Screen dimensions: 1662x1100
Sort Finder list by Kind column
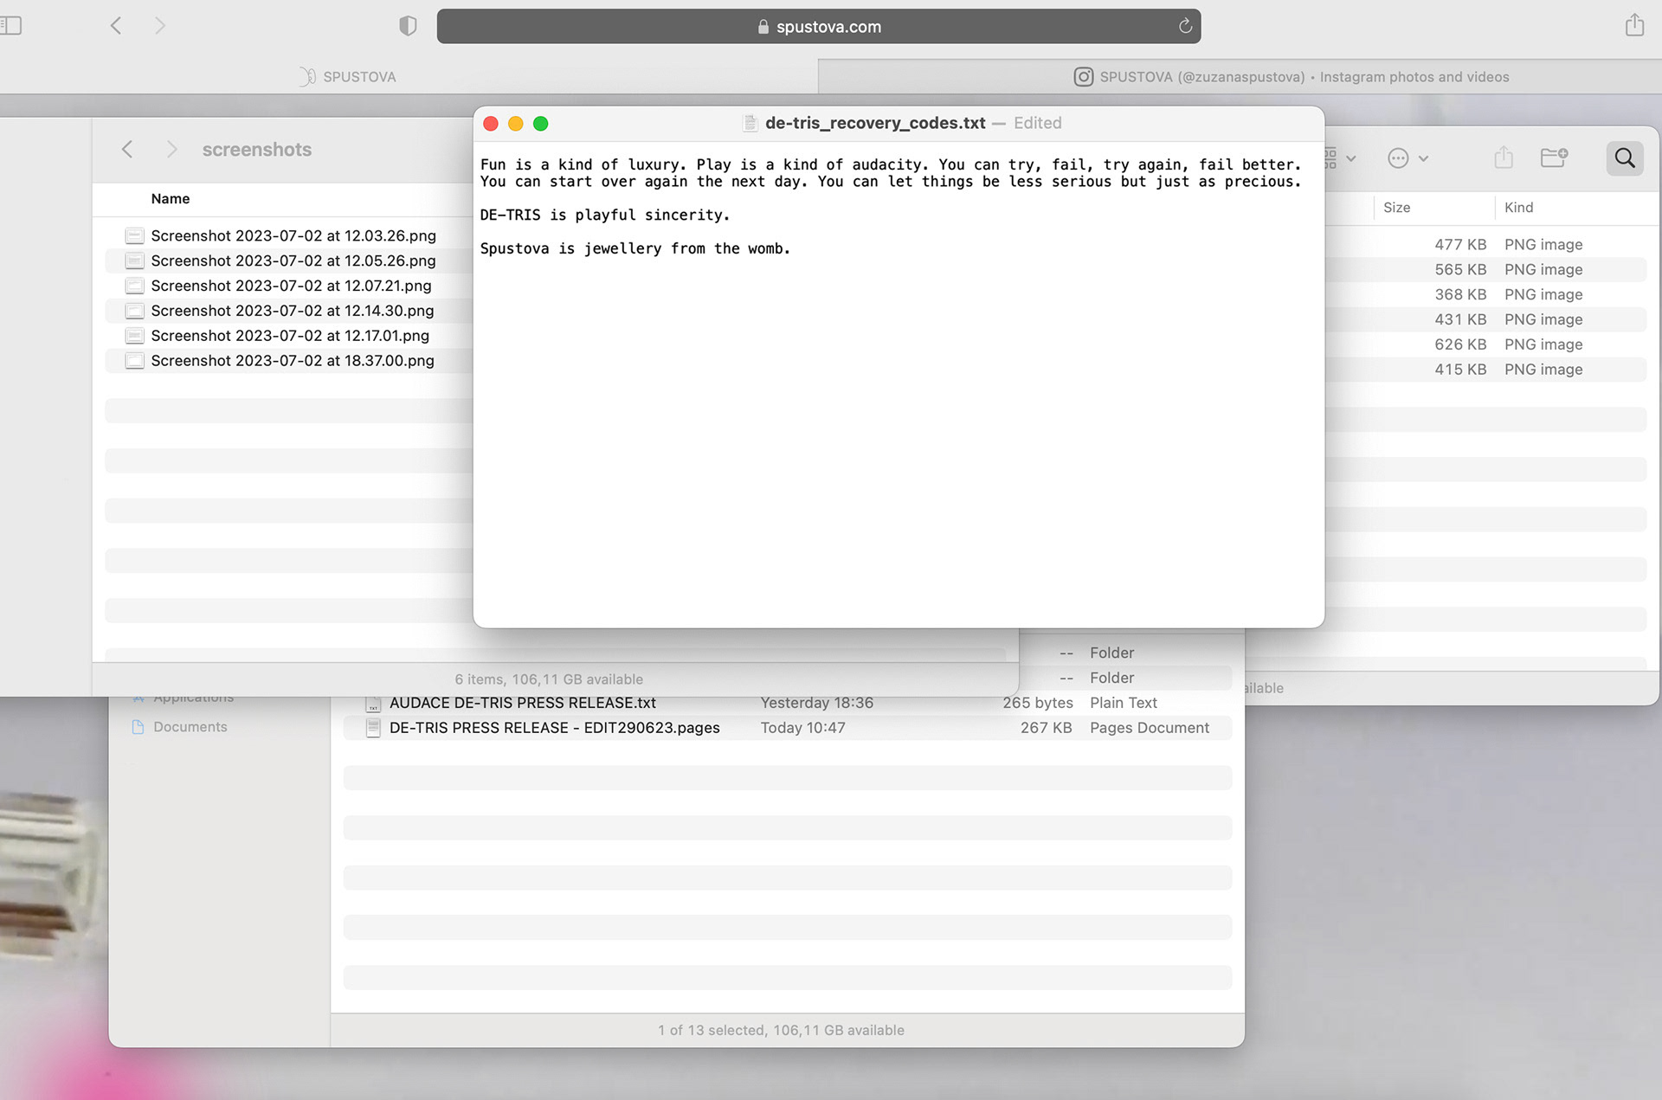pos(1518,207)
